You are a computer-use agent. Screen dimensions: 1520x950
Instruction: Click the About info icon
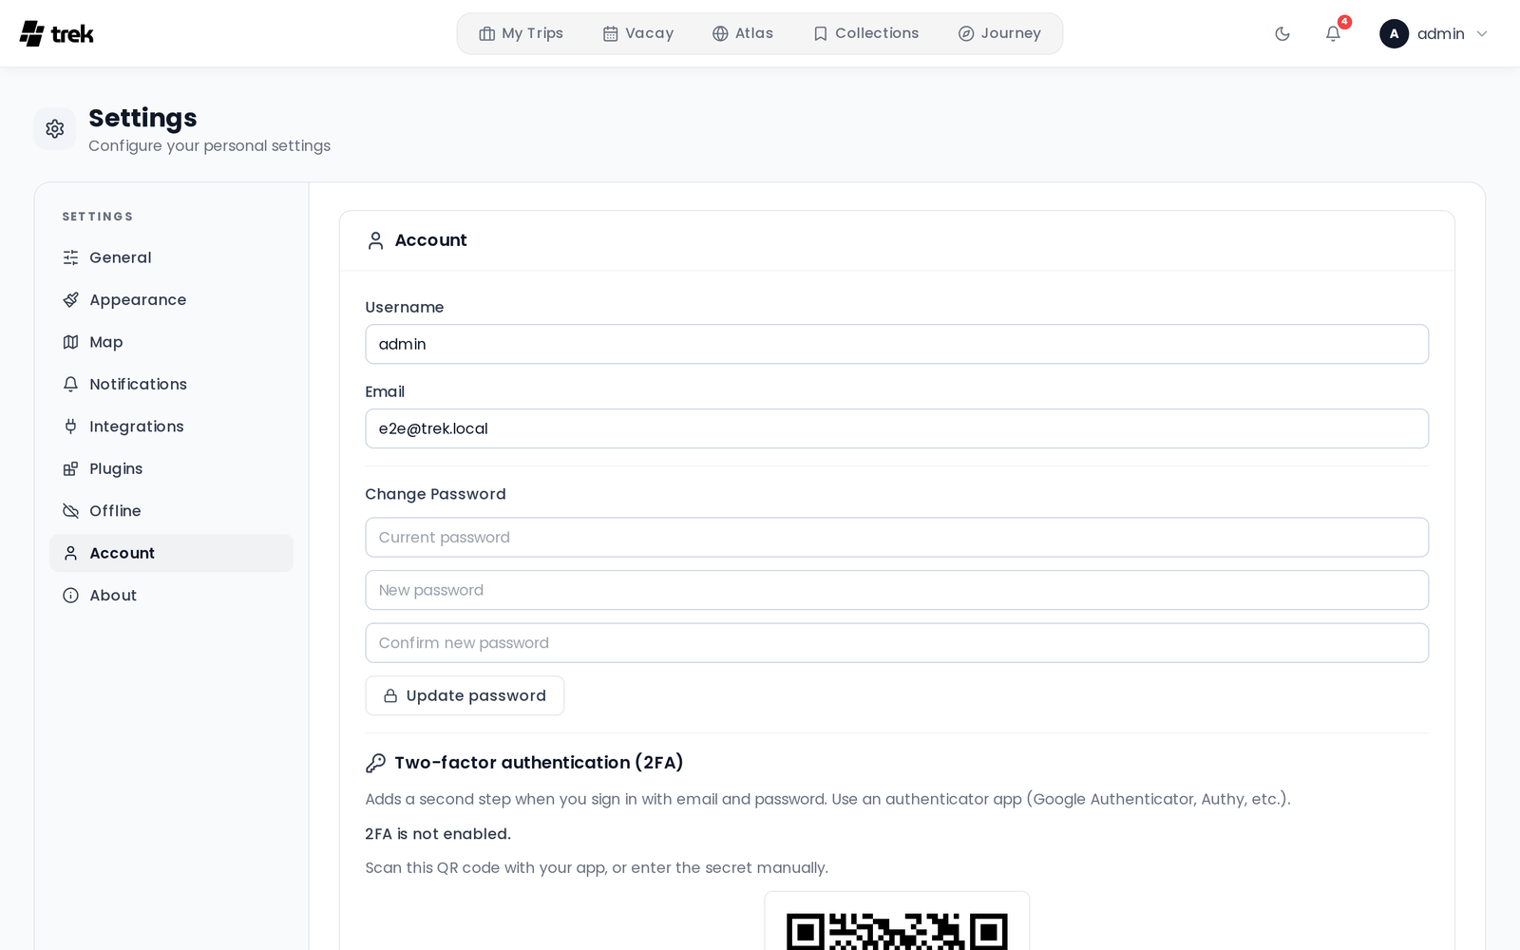(70, 595)
